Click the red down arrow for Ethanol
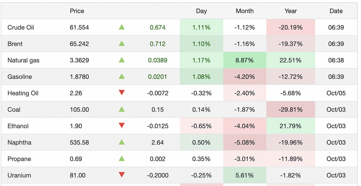The height and width of the screenshot is (186, 361). coord(122,126)
